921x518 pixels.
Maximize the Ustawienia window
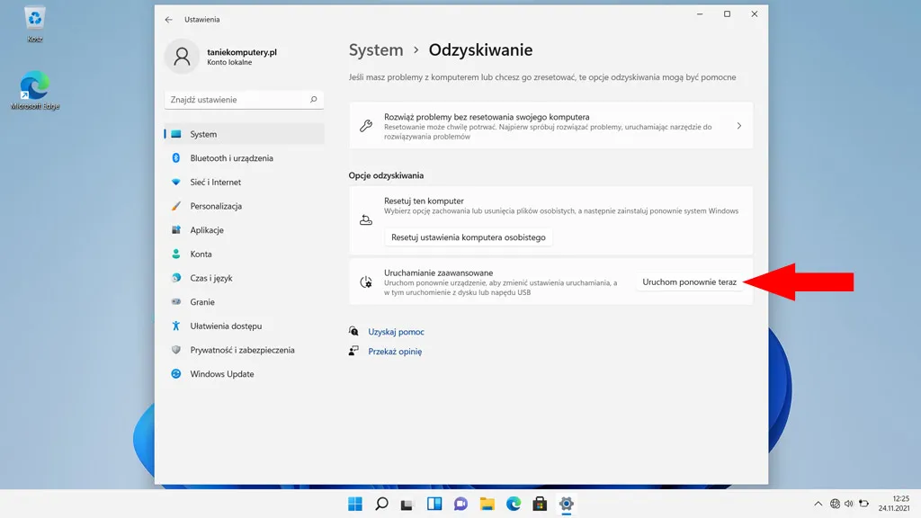727,14
